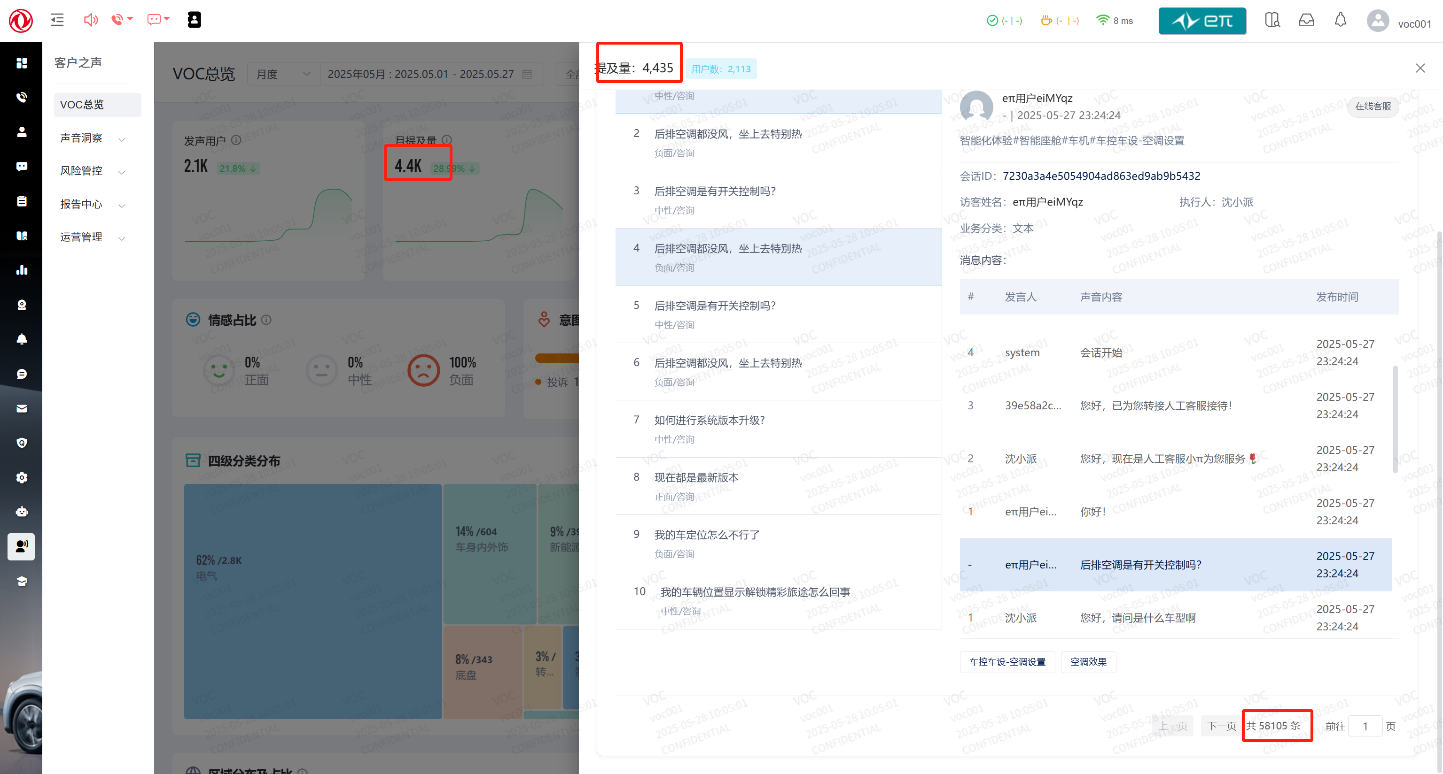
Task: Click the Dongfeng logo at top left
Action: [x=21, y=21]
